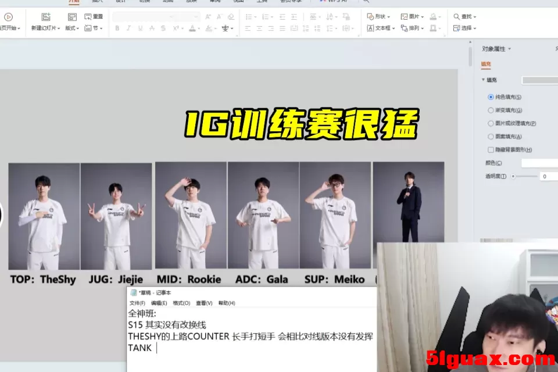
Task: Click the 'TOP: TheShy' caption
Action: pyautogui.click(x=43, y=280)
